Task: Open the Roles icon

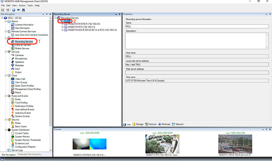Action: (x=13, y=123)
